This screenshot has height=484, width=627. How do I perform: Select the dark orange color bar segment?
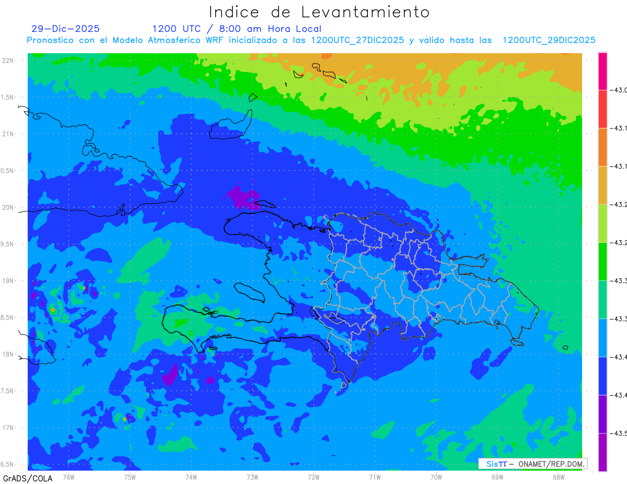602,147
